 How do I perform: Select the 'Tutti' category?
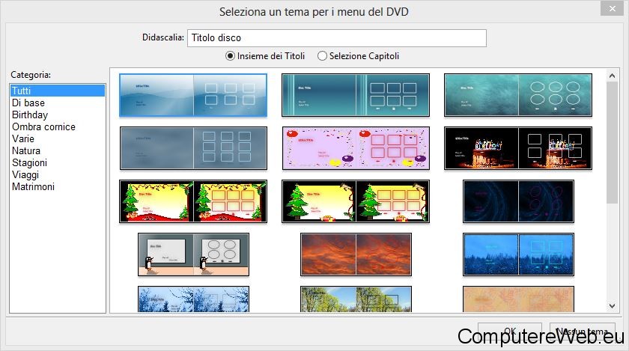pos(58,91)
